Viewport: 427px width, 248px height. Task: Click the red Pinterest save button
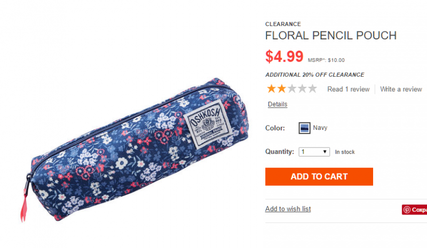click(415, 210)
